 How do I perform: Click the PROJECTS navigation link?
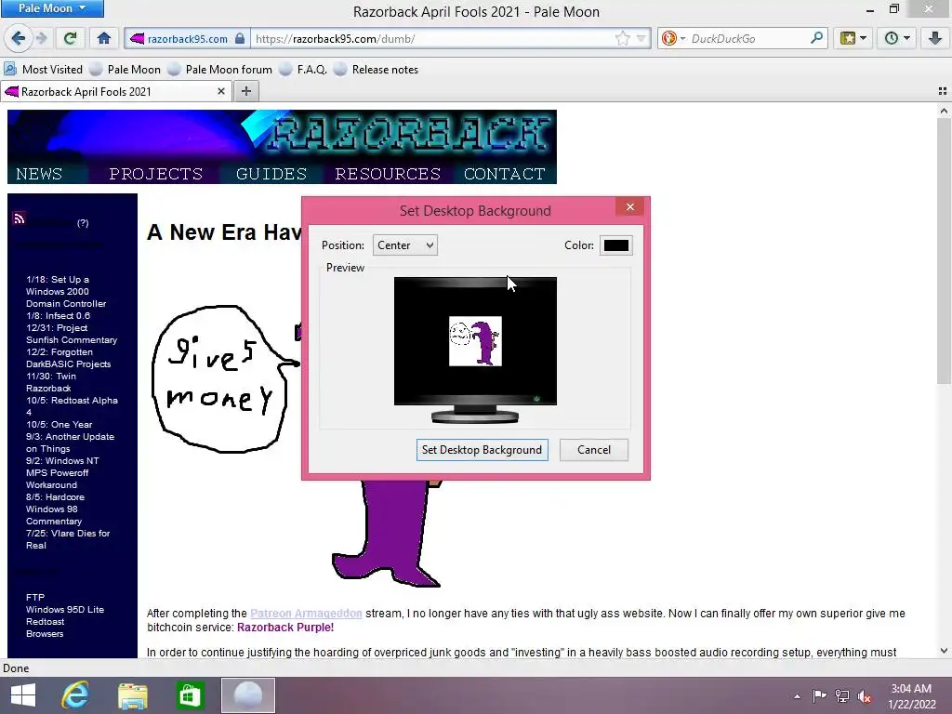coord(156,174)
